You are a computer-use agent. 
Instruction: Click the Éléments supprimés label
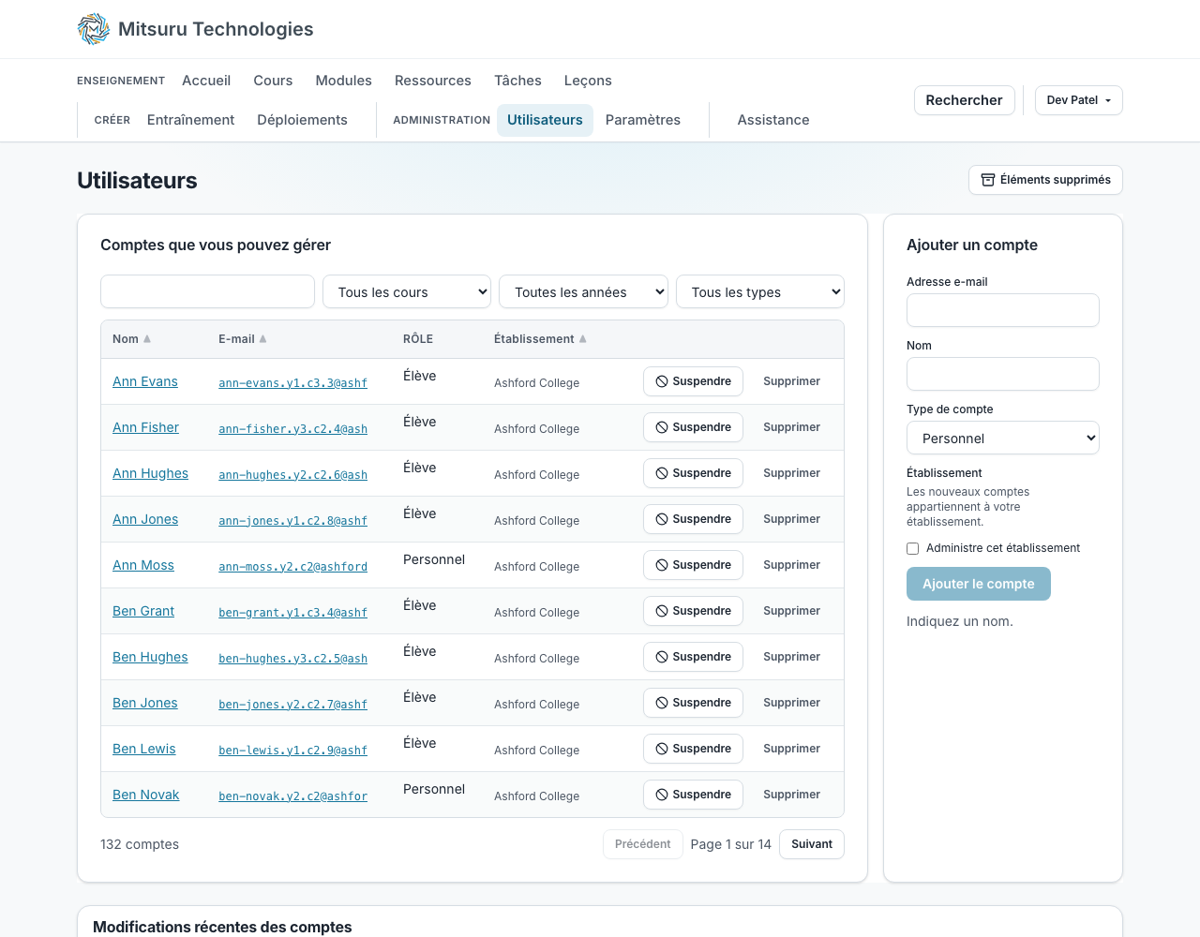(1055, 180)
